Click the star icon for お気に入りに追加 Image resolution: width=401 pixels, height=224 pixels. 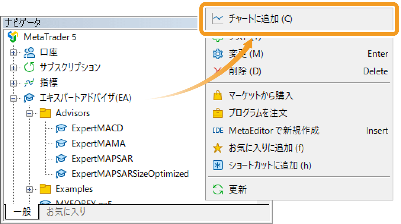point(218,148)
